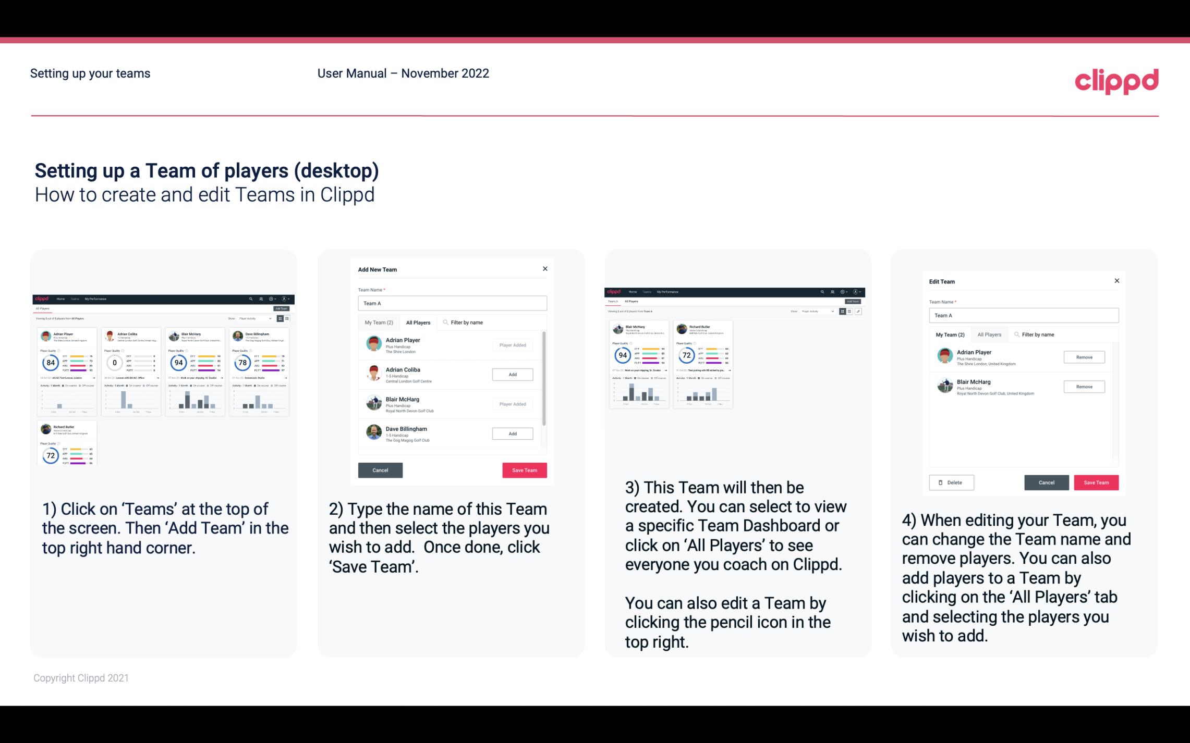This screenshot has height=743, width=1190.
Task: Click the player thumbnail for Adrian Coliba
Action: pyautogui.click(x=374, y=373)
